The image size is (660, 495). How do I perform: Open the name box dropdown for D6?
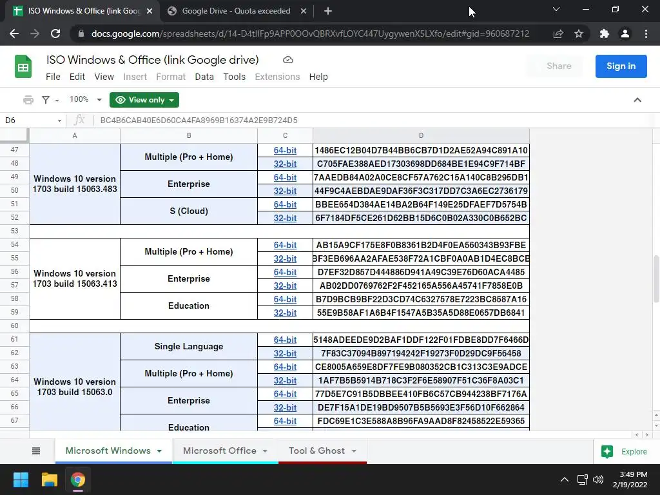[x=59, y=121]
